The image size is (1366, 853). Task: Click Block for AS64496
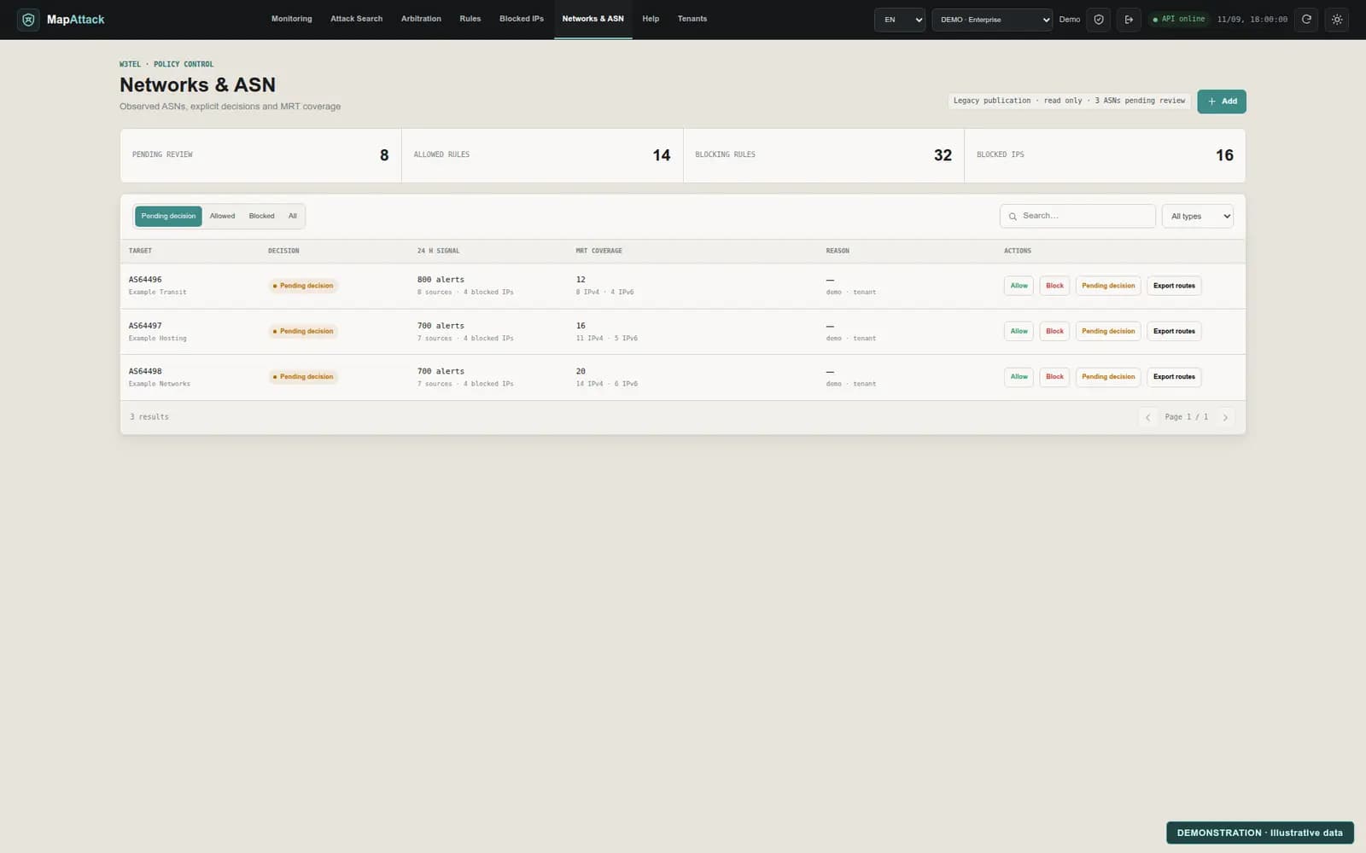pyautogui.click(x=1054, y=286)
